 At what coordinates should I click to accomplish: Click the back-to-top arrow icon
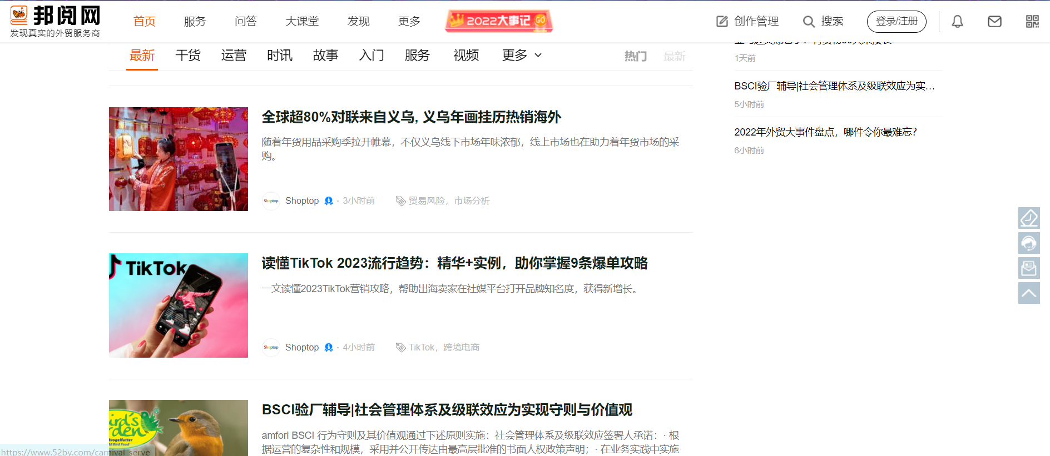(x=1029, y=293)
